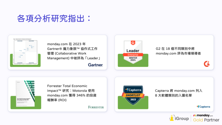
Task: Click the iGroup logo
Action: tap(179, 118)
